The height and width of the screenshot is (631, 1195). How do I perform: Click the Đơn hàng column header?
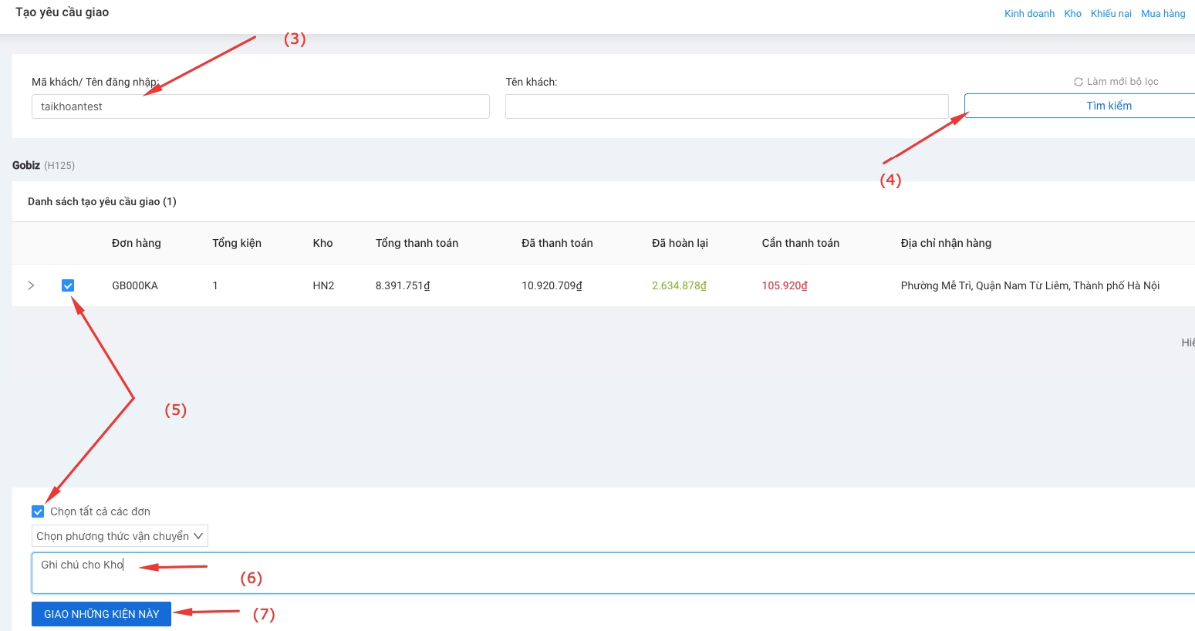click(x=137, y=243)
